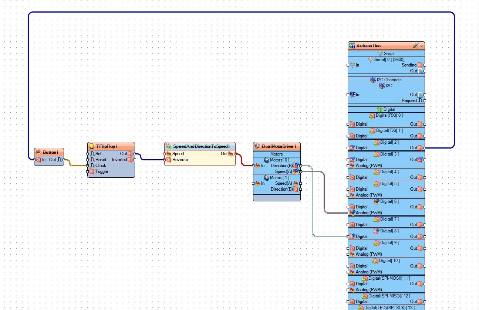The width and height of the screenshot is (479, 310).
Task: Click the Motors[0] In pin
Action: click(253, 166)
